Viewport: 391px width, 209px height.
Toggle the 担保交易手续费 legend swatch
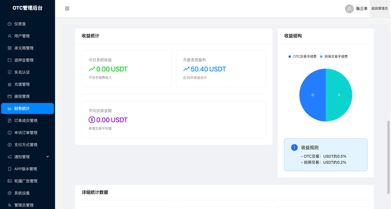pos(321,57)
